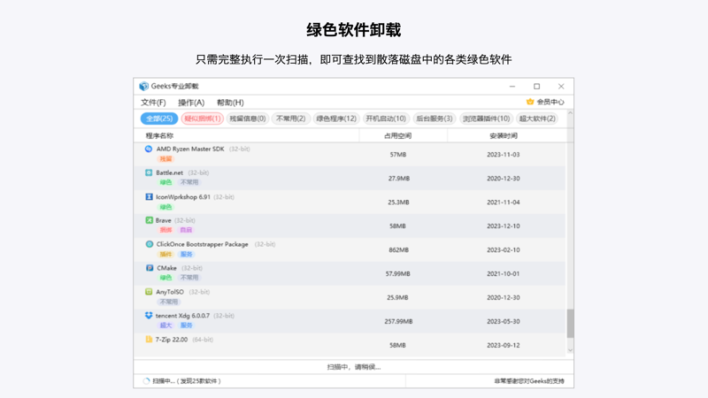This screenshot has height=398, width=708.
Task: Select the 浏览器插件(10) filter tab
Action: (x=486, y=119)
